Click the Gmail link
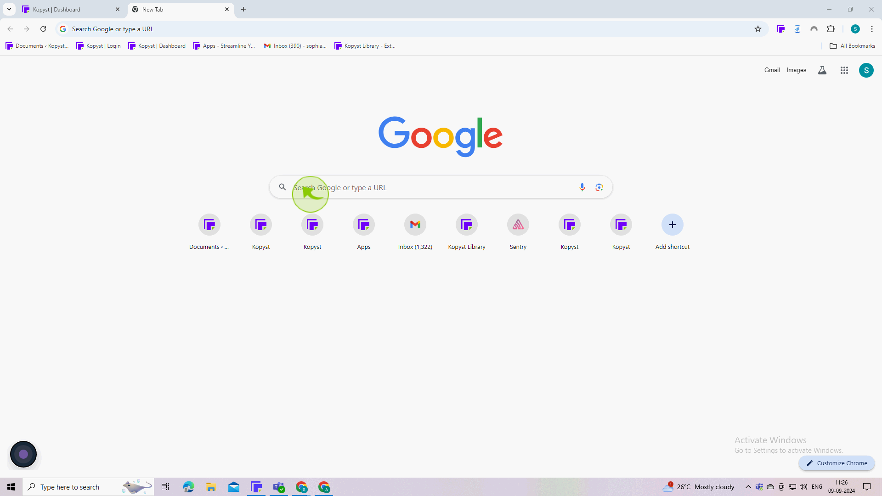Viewport: 882px width, 496px height. (772, 70)
